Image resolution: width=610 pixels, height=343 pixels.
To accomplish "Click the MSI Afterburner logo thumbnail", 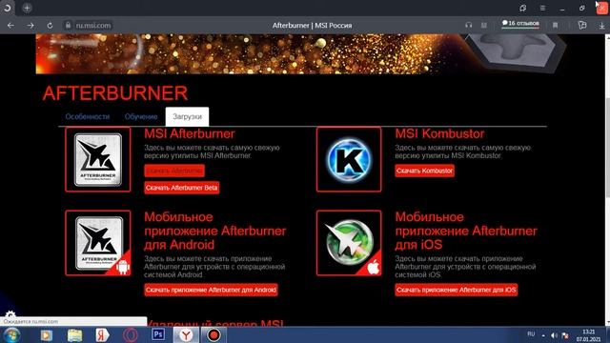I will coord(98,159).
